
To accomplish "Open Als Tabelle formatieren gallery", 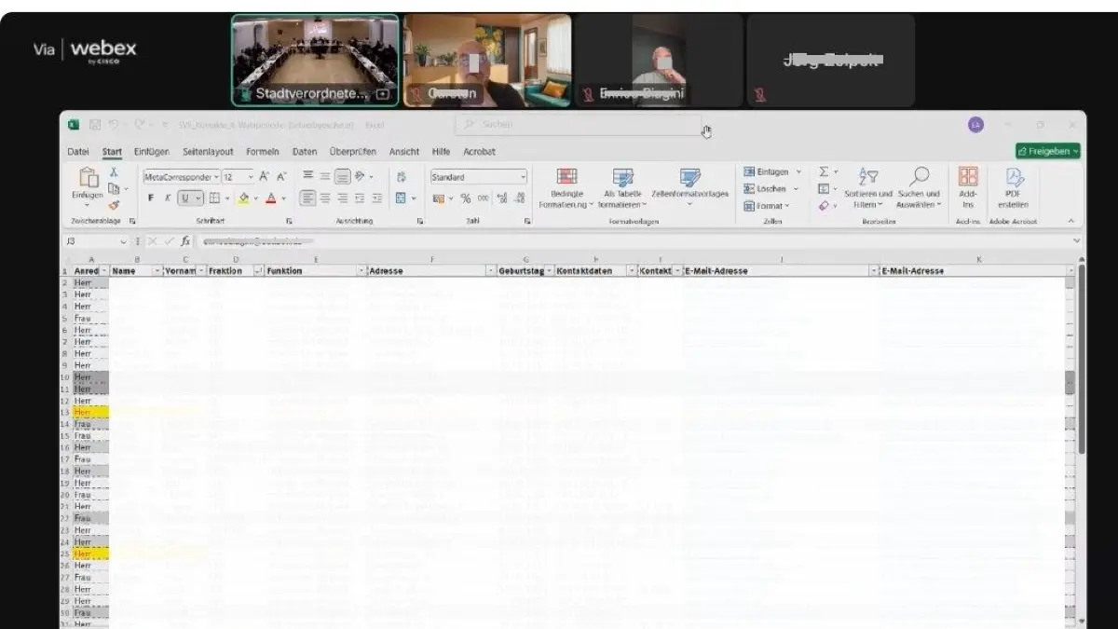I will (622, 188).
